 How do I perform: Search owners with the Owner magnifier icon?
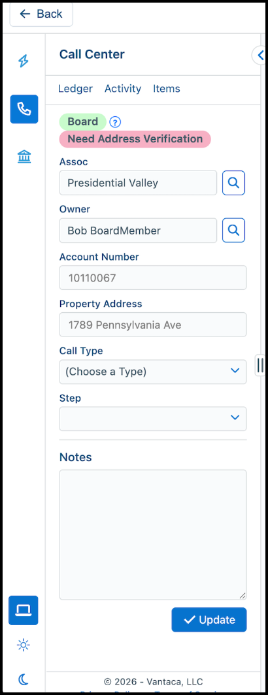[234, 230]
